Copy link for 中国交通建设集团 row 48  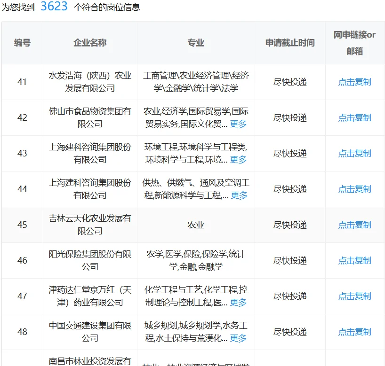pos(354,332)
